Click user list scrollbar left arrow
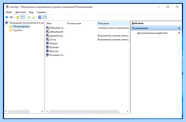186x122 pixels. pos(47,112)
